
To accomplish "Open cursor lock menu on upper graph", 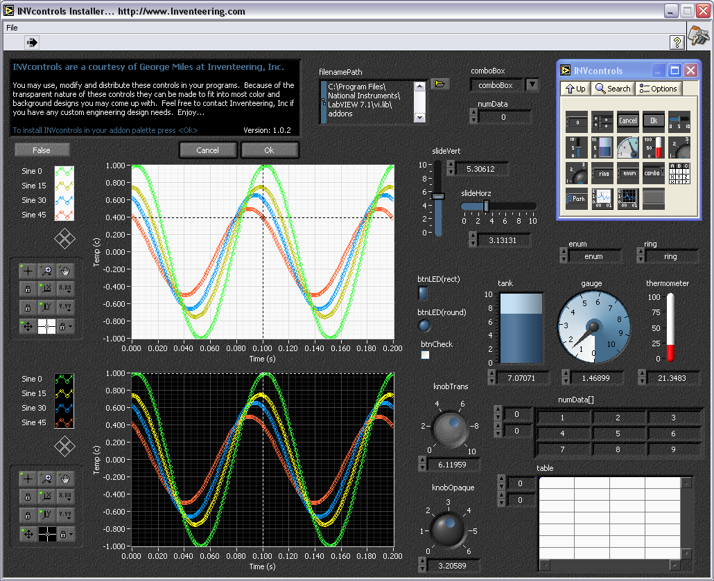I will point(65,326).
